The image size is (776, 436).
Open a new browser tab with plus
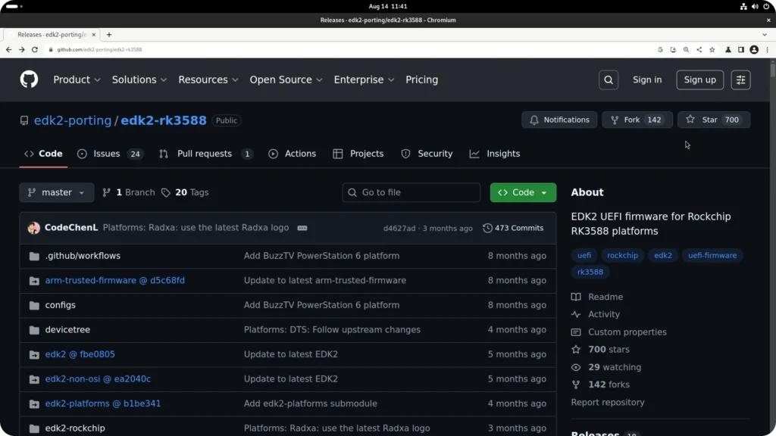[109, 35]
